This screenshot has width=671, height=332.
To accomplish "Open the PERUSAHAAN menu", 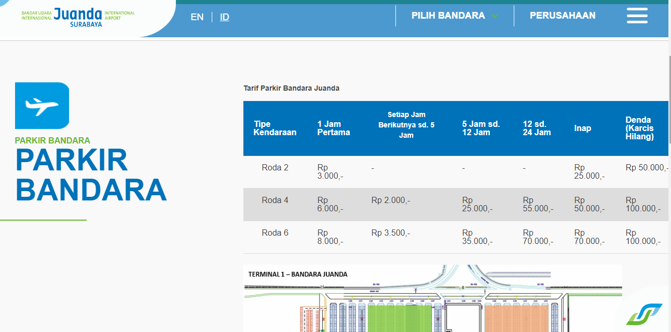I will (x=563, y=16).
